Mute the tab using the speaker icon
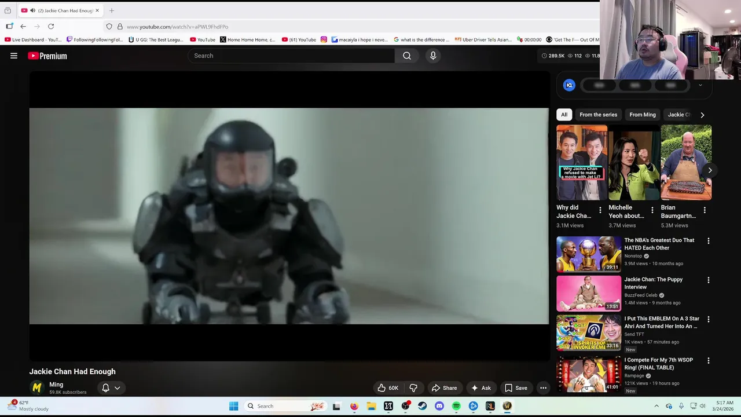 pos(32,10)
